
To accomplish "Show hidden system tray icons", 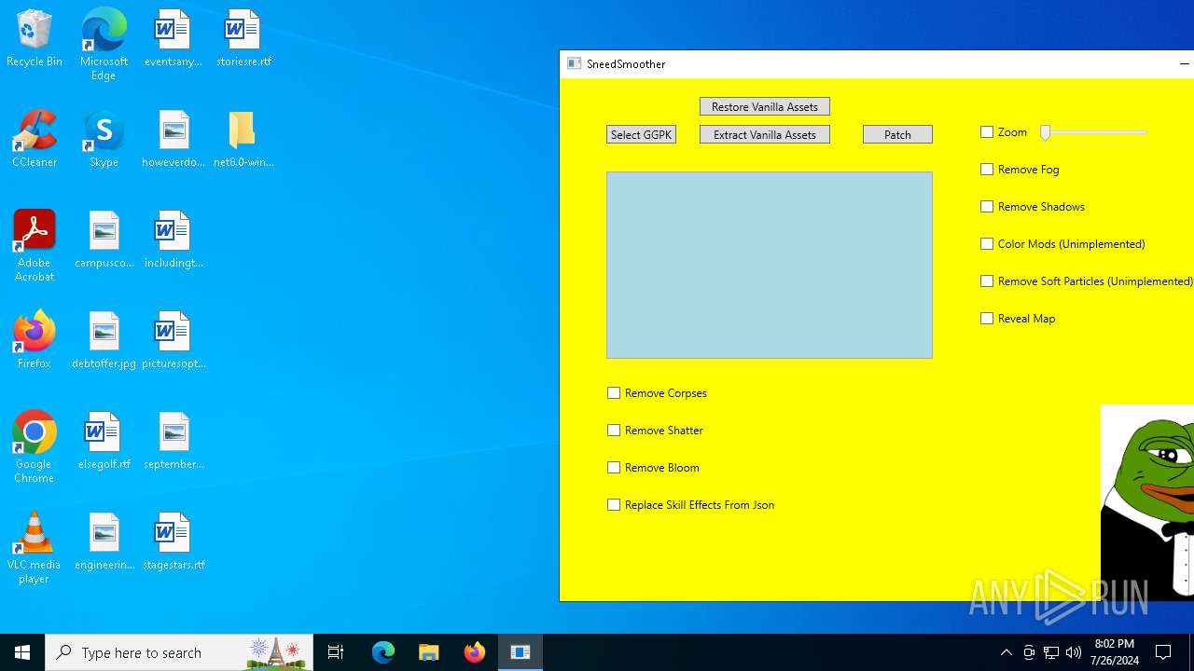I will click(1006, 652).
